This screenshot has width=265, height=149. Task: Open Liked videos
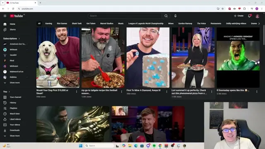pos(16,119)
